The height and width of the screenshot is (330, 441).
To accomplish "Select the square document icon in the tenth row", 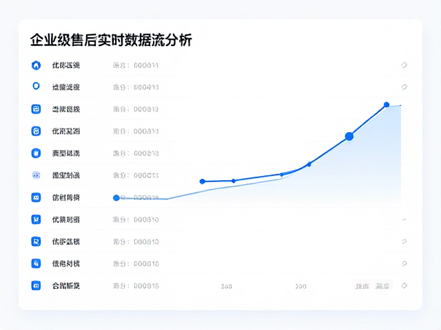I will tap(36, 263).
